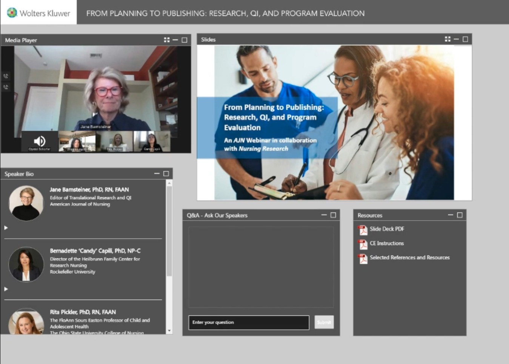The height and width of the screenshot is (364, 509).
Task: Click the 'Enter your question' text field
Action: tap(249, 323)
